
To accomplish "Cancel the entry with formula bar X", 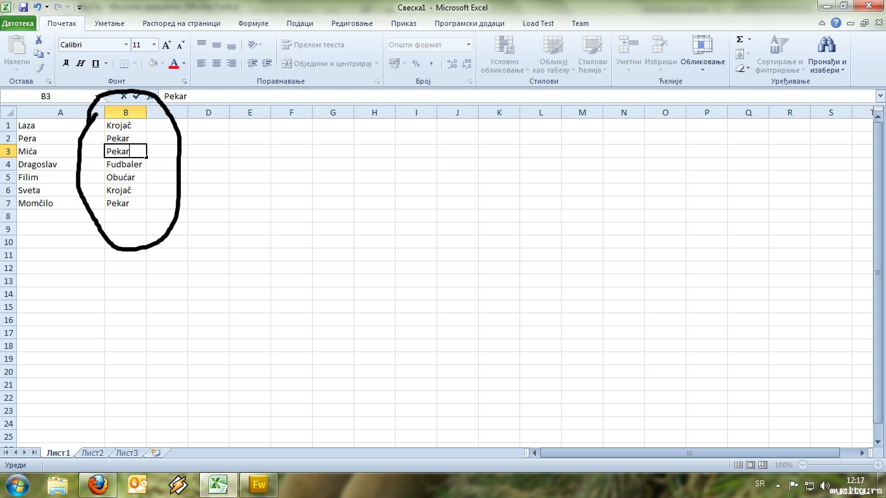I will point(124,96).
